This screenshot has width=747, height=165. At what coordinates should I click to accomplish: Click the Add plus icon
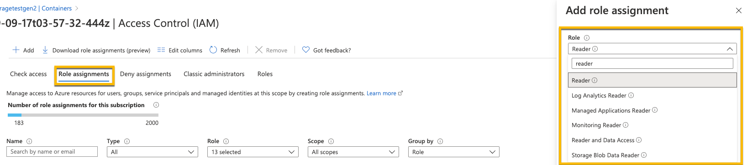[x=16, y=50]
